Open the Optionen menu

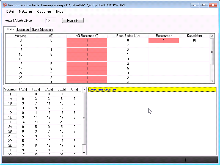tap(44, 12)
